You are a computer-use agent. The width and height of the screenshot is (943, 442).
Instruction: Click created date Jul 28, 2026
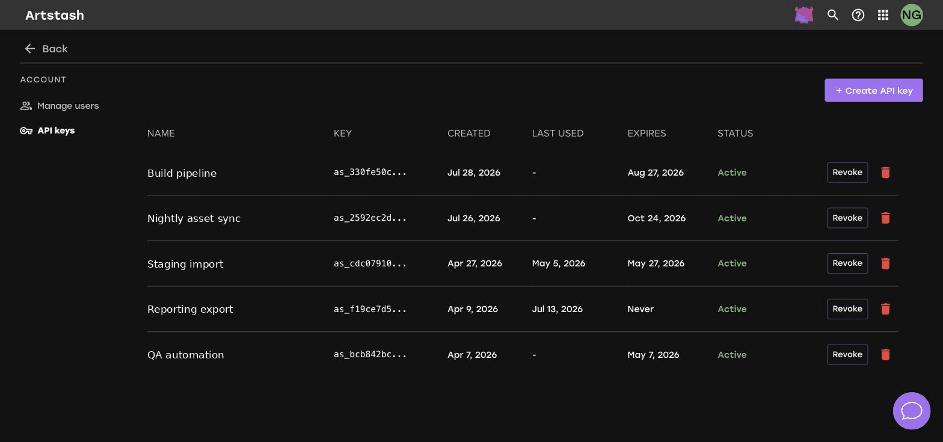(x=474, y=173)
